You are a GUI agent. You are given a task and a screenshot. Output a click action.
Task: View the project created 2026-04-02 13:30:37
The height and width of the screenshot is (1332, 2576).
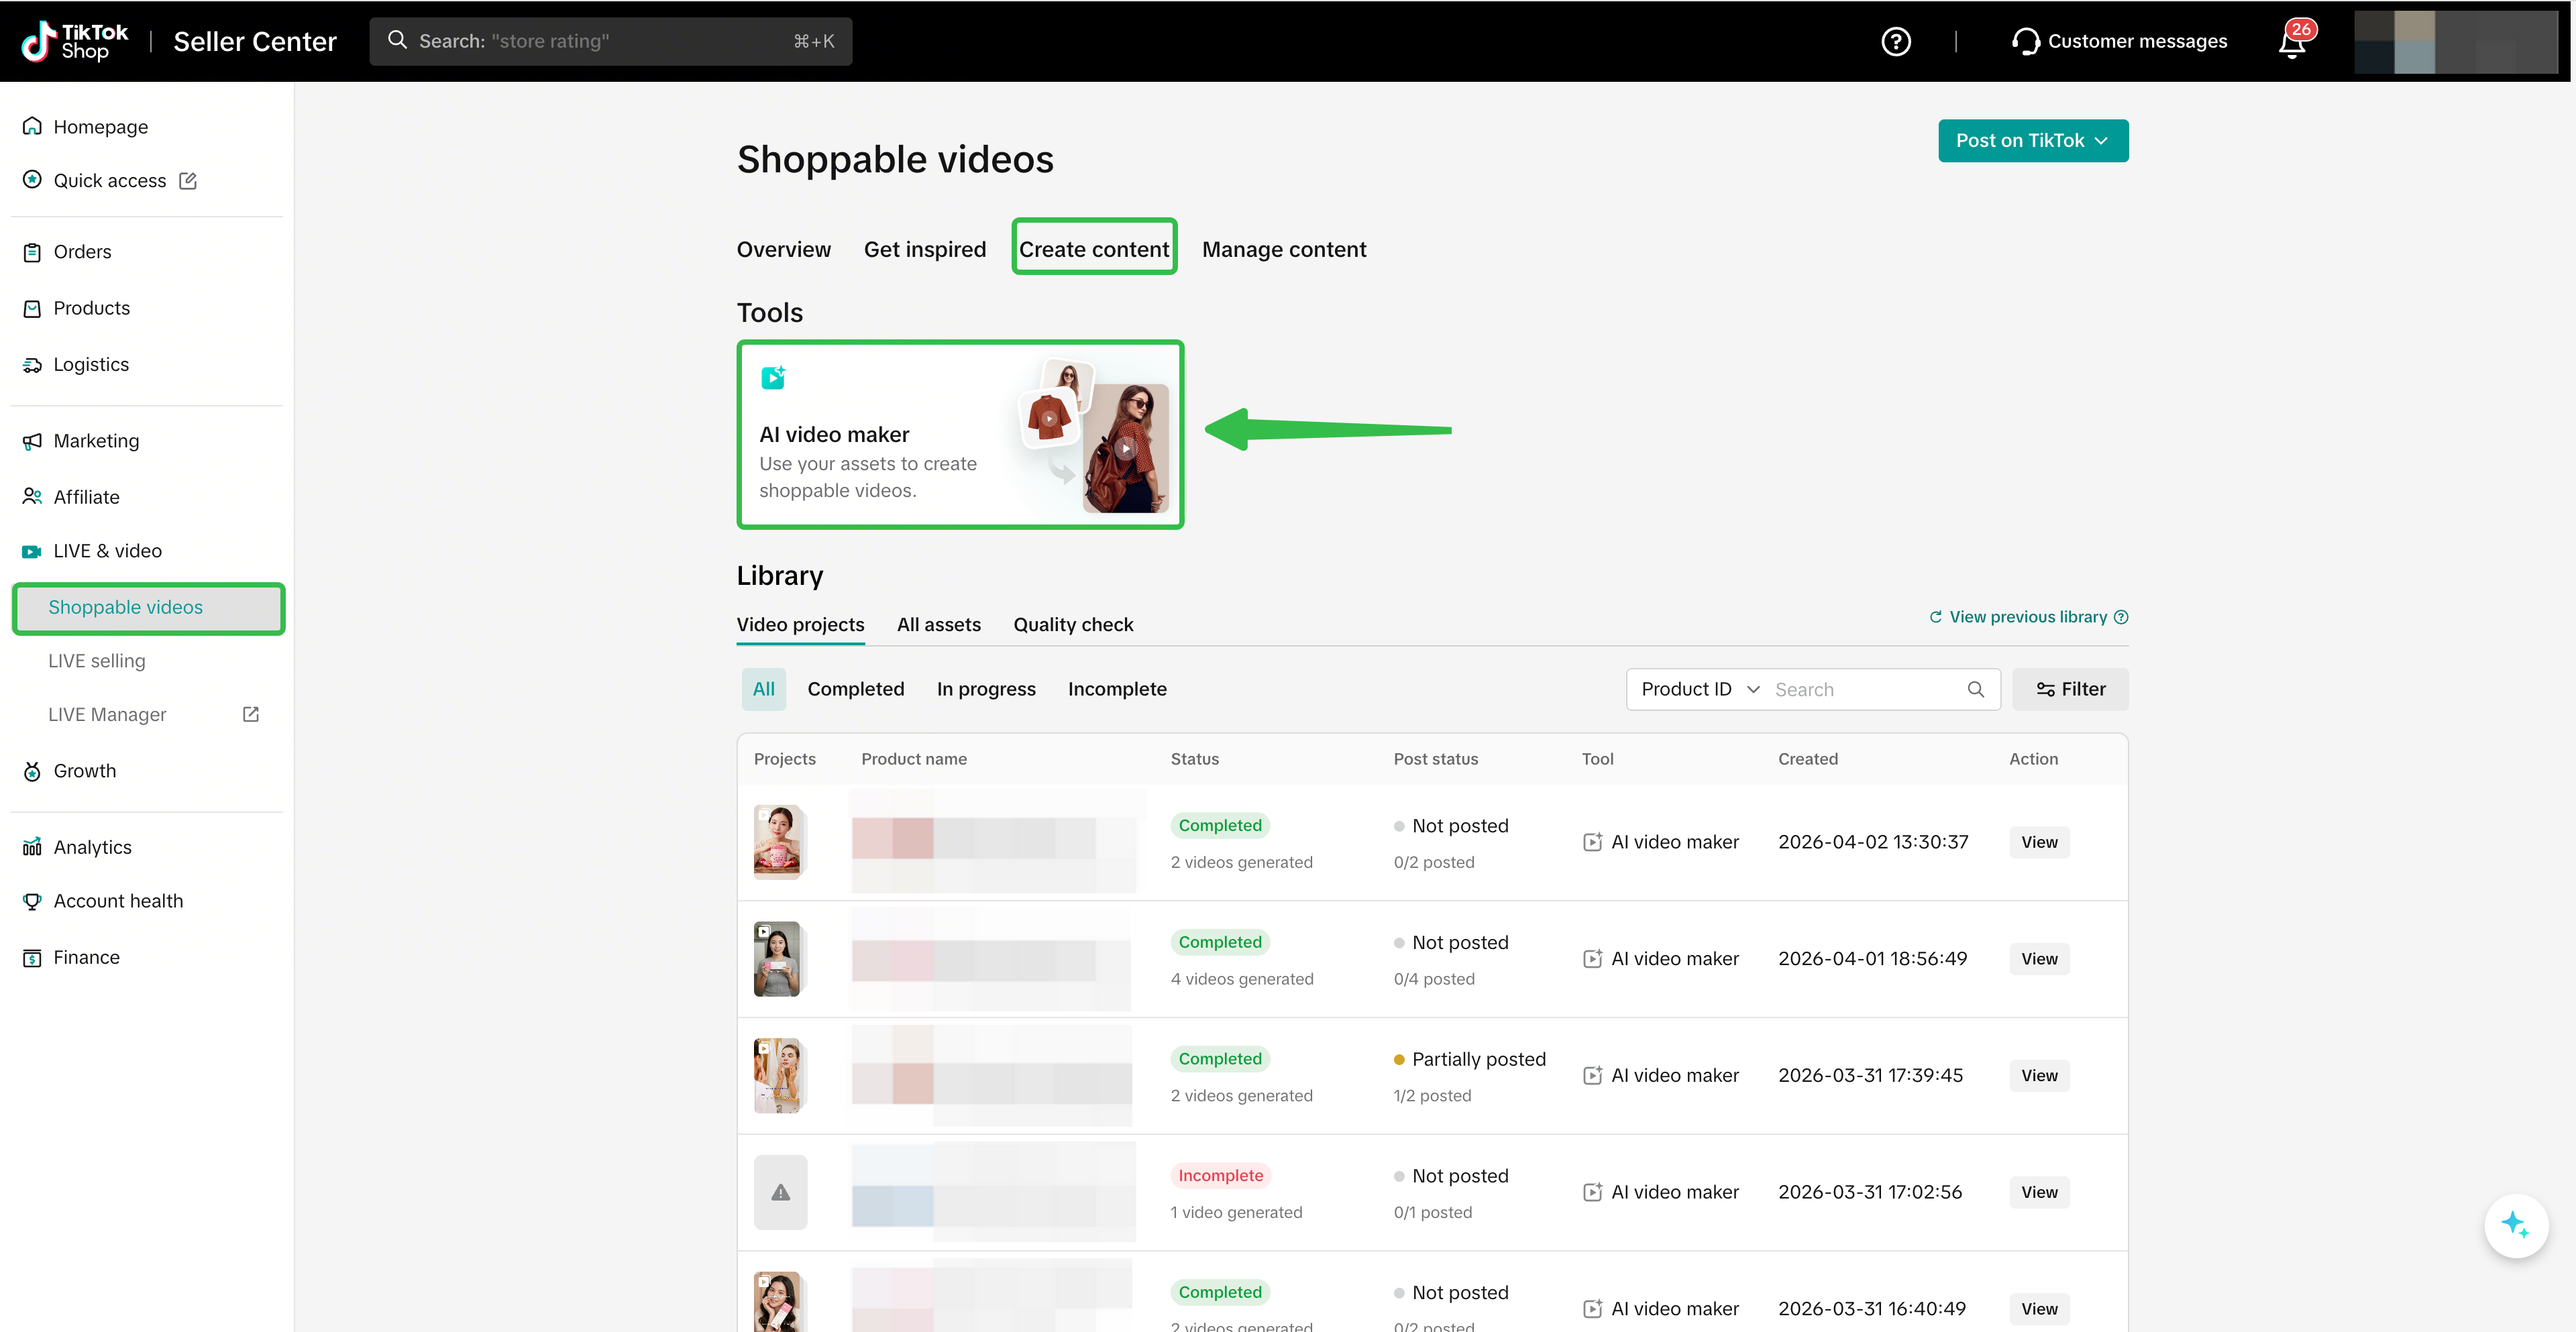click(x=2039, y=842)
